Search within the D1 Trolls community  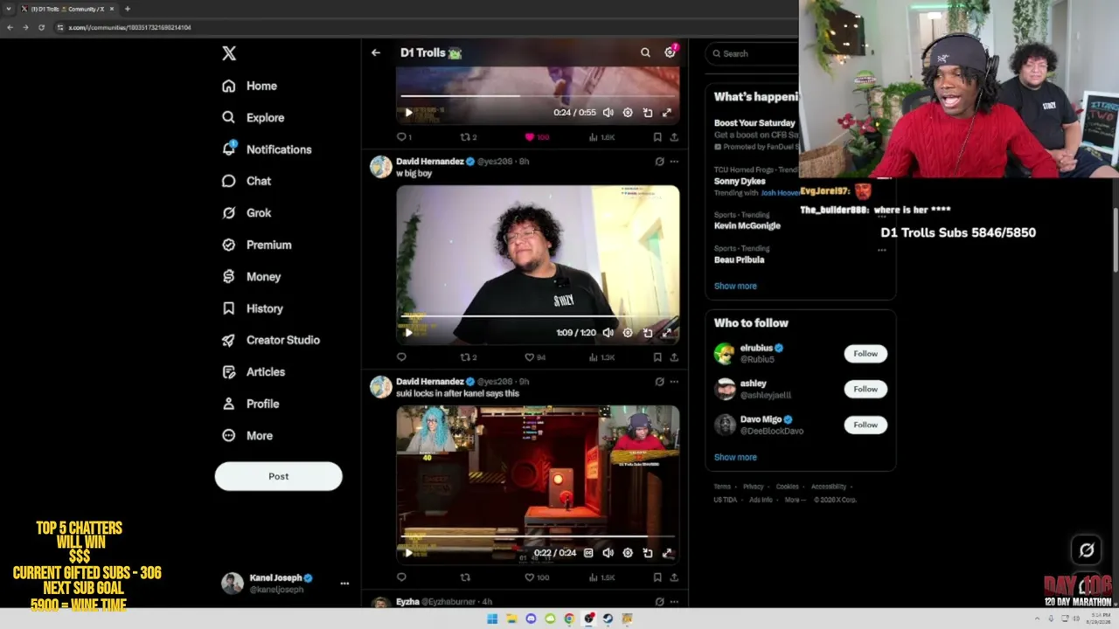[645, 52]
